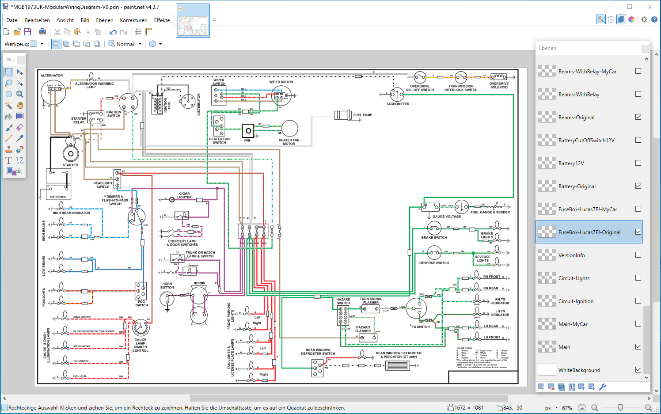Viewport: 661px width, 414px height.
Task: Select the Main-MyCar layer
Action: click(573, 324)
